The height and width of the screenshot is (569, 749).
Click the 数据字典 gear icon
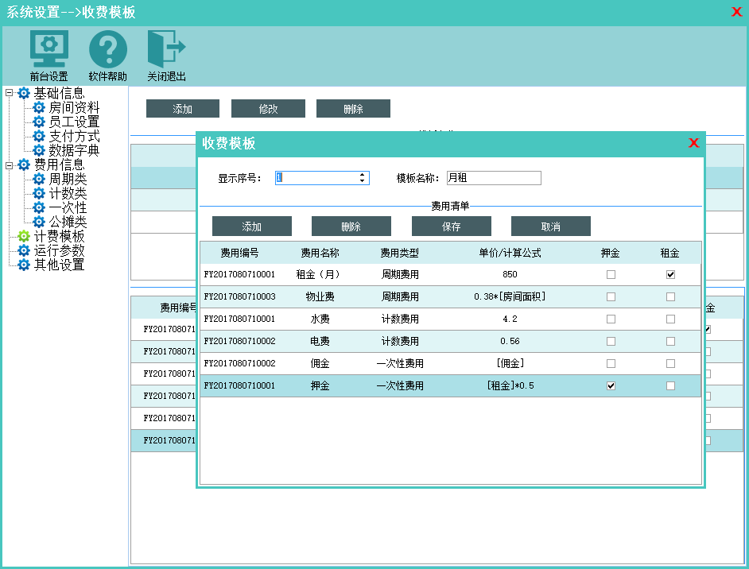click(38, 150)
